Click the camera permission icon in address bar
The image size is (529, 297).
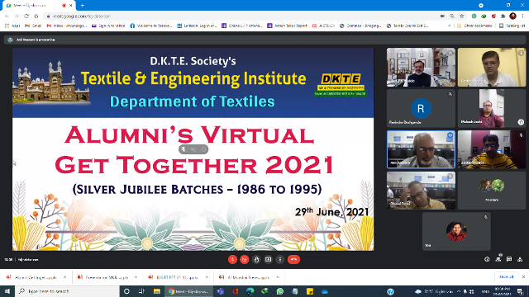click(x=442, y=16)
